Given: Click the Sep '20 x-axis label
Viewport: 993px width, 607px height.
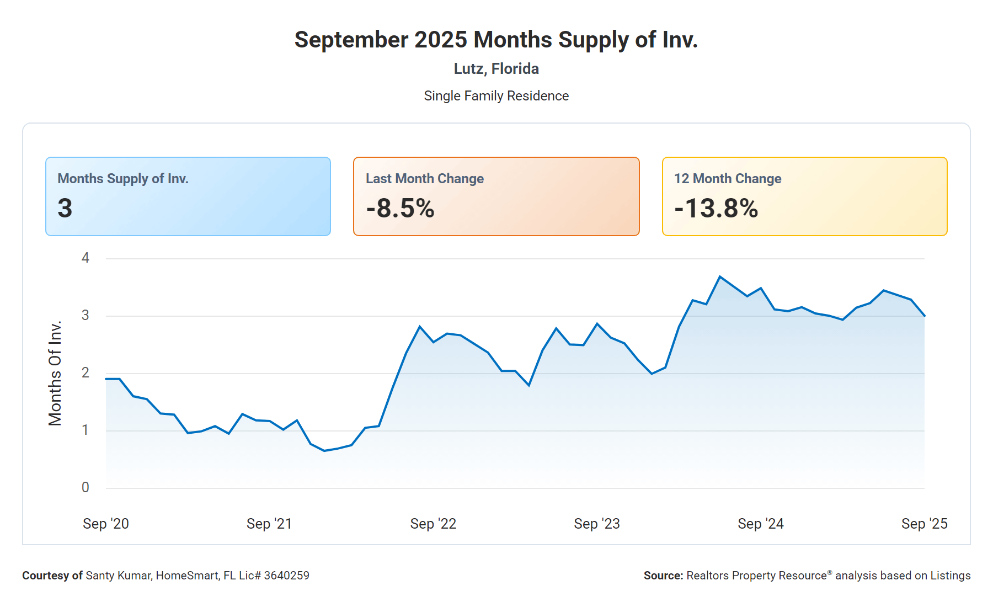Looking at the screenshot, I should [106, 524].
